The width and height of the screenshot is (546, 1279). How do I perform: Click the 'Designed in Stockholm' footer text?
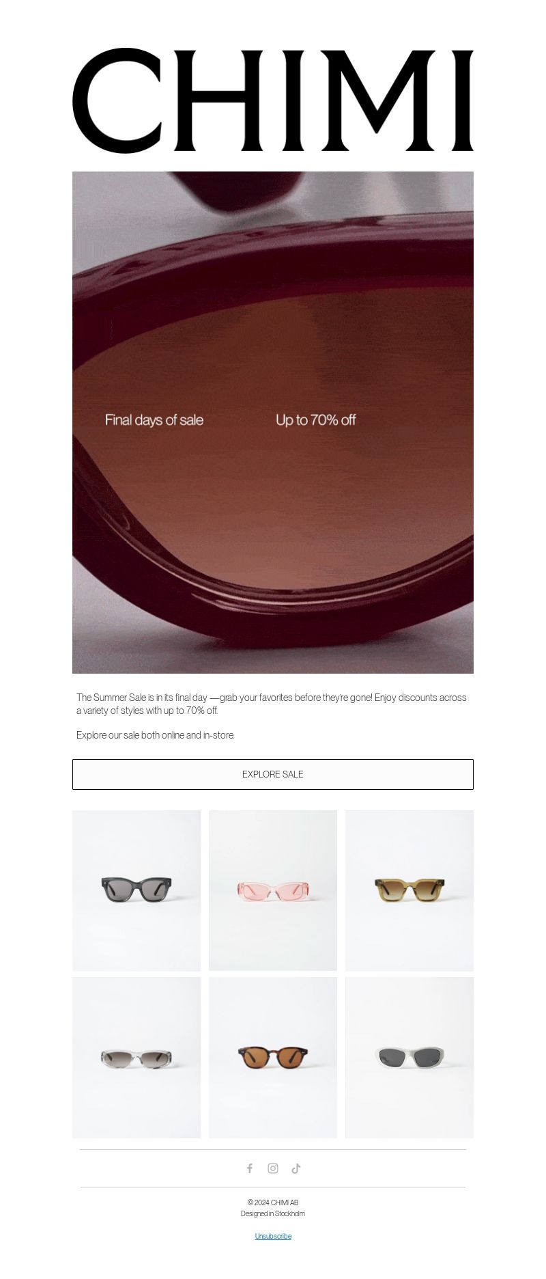click(273, 1213)
